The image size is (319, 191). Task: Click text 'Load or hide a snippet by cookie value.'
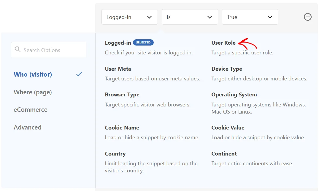(x=258, y=137)
